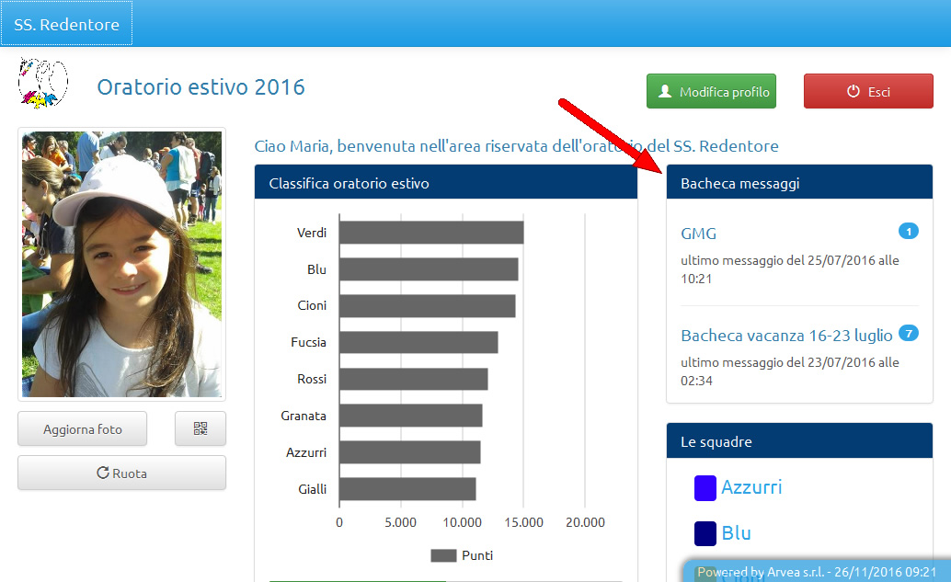The height and width of the screenshot is (582, 951).
Task: Click the Esci logout button
Action: [x=868, y=92]
